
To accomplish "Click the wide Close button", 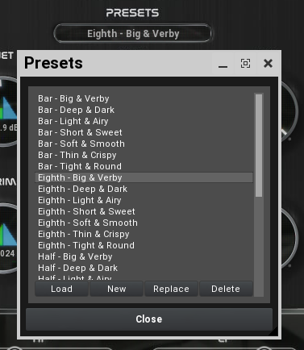I will [149, 319].
